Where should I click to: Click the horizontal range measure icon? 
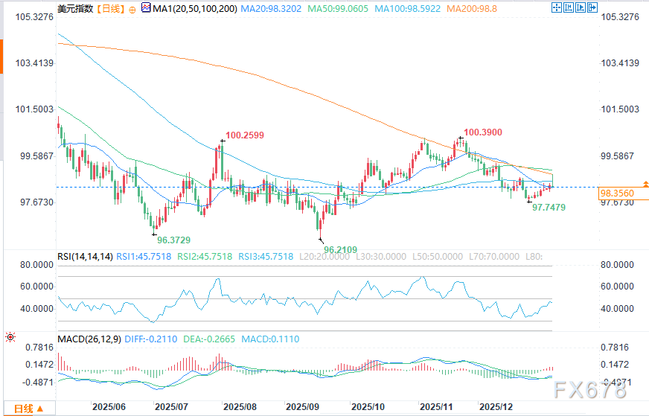pos(569,7)
